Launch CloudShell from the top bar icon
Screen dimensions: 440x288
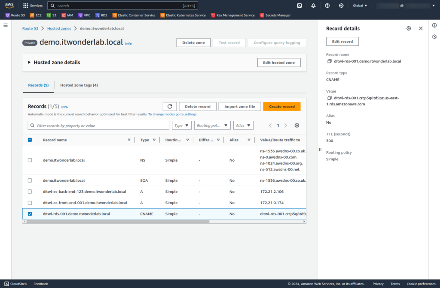click(299, 6)
